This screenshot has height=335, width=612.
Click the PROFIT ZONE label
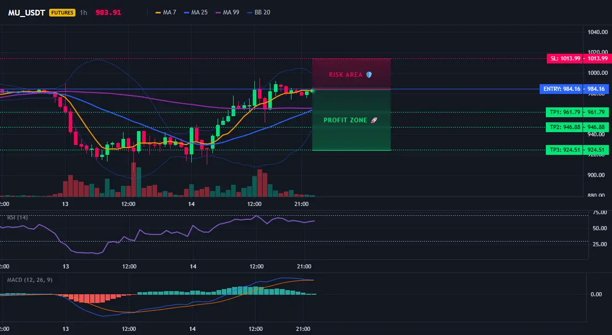[345, 120]
